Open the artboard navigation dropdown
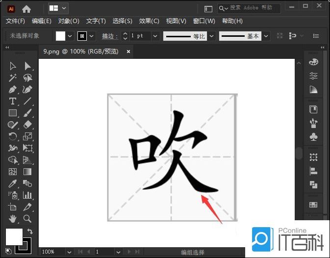The height and width of the screenshot is (258, 330). [118, 252]
